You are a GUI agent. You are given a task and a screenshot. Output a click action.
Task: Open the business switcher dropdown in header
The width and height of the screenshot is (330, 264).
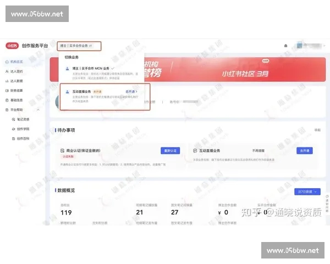79,46
